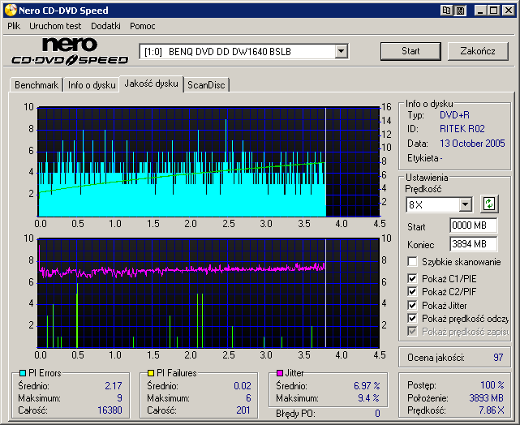Screen dimensions: 520x425
Task: Click PI Errors Średnio value 2.17
Action: [114, 386]
